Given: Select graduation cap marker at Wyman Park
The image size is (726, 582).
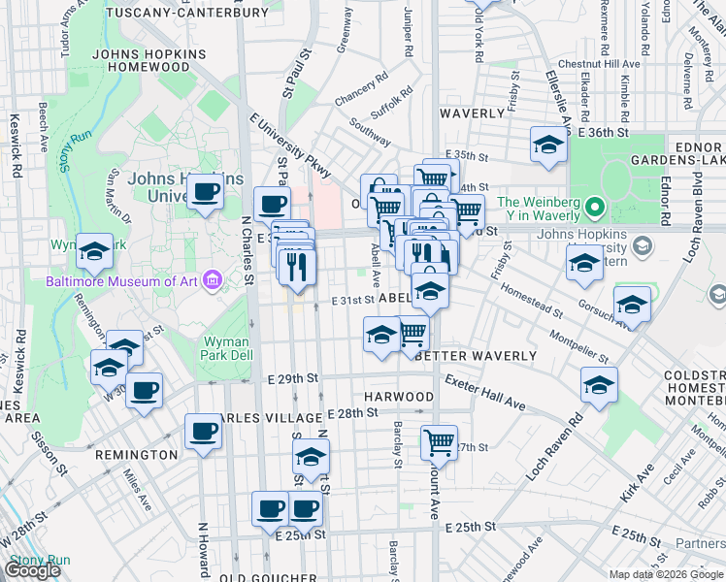Looking at the screenshot, I should (94, 253).
